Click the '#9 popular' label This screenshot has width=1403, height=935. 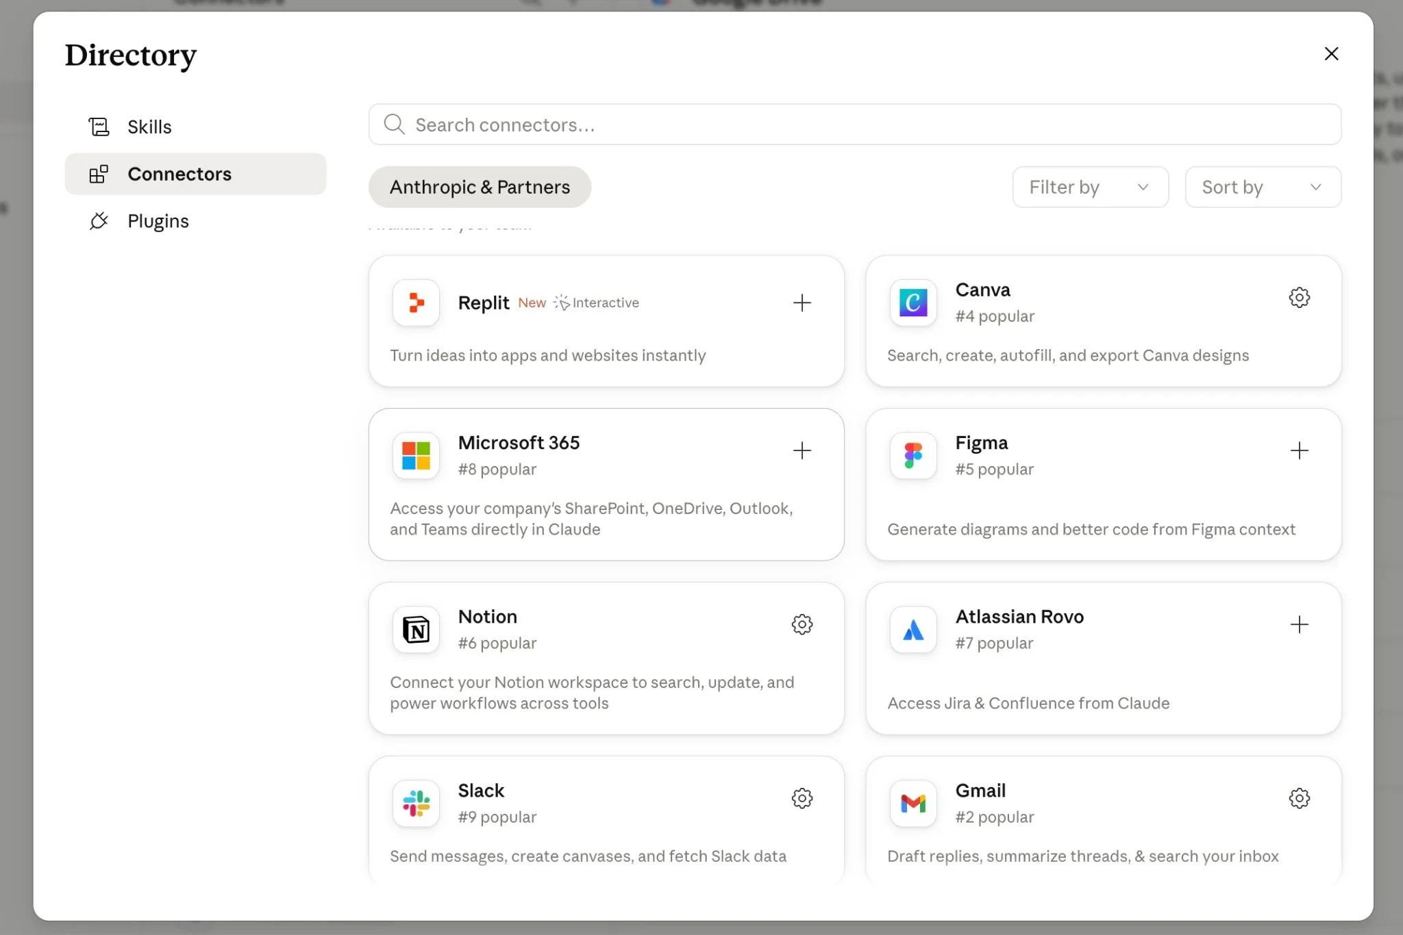(497, 817)
